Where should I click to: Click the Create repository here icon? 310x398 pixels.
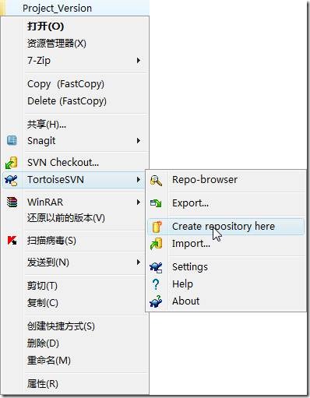coord(157,227)
